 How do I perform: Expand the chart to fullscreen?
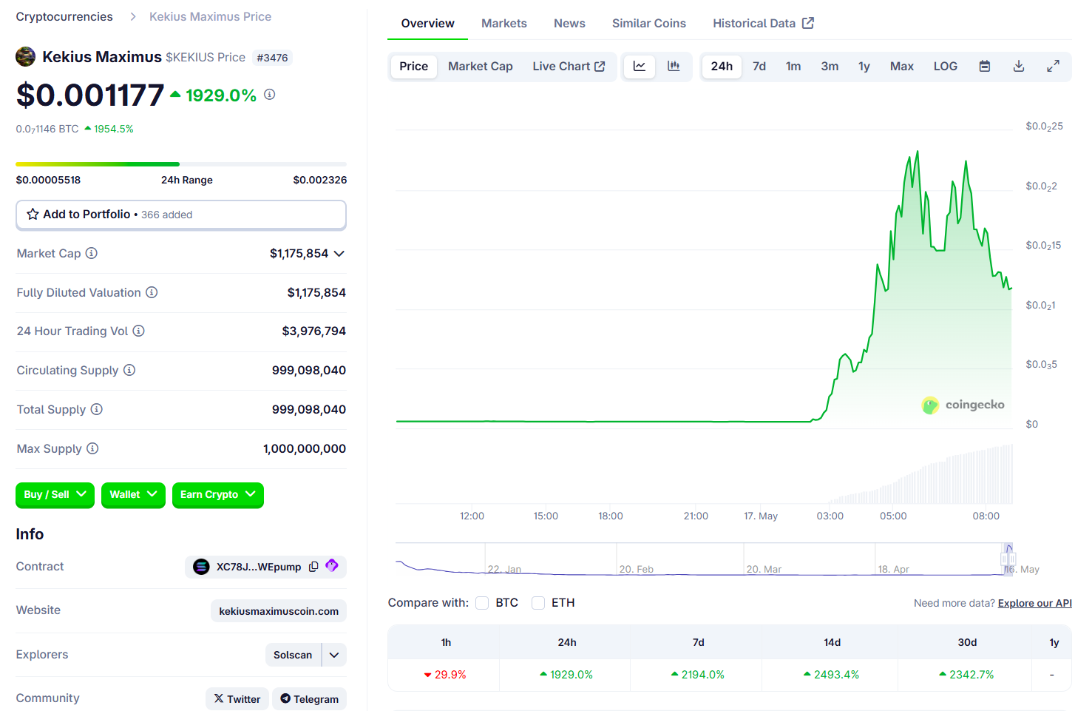pos(1053,67)
